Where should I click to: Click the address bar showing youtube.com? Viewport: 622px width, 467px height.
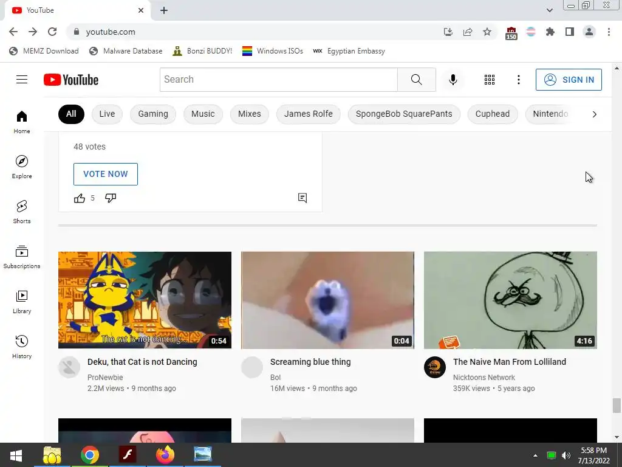[254, 32]
